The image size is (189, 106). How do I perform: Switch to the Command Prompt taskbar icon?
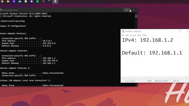(x=49, y=1)
